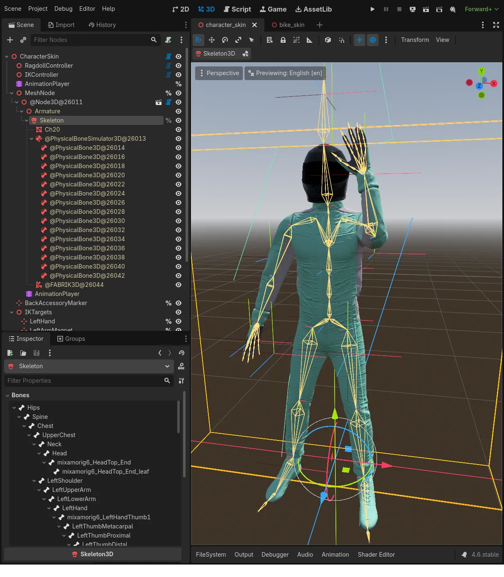Attach script icon beside Filter Nodes
Image resolution: width=504 pixels, height=577 pixels.
[169, 40]
